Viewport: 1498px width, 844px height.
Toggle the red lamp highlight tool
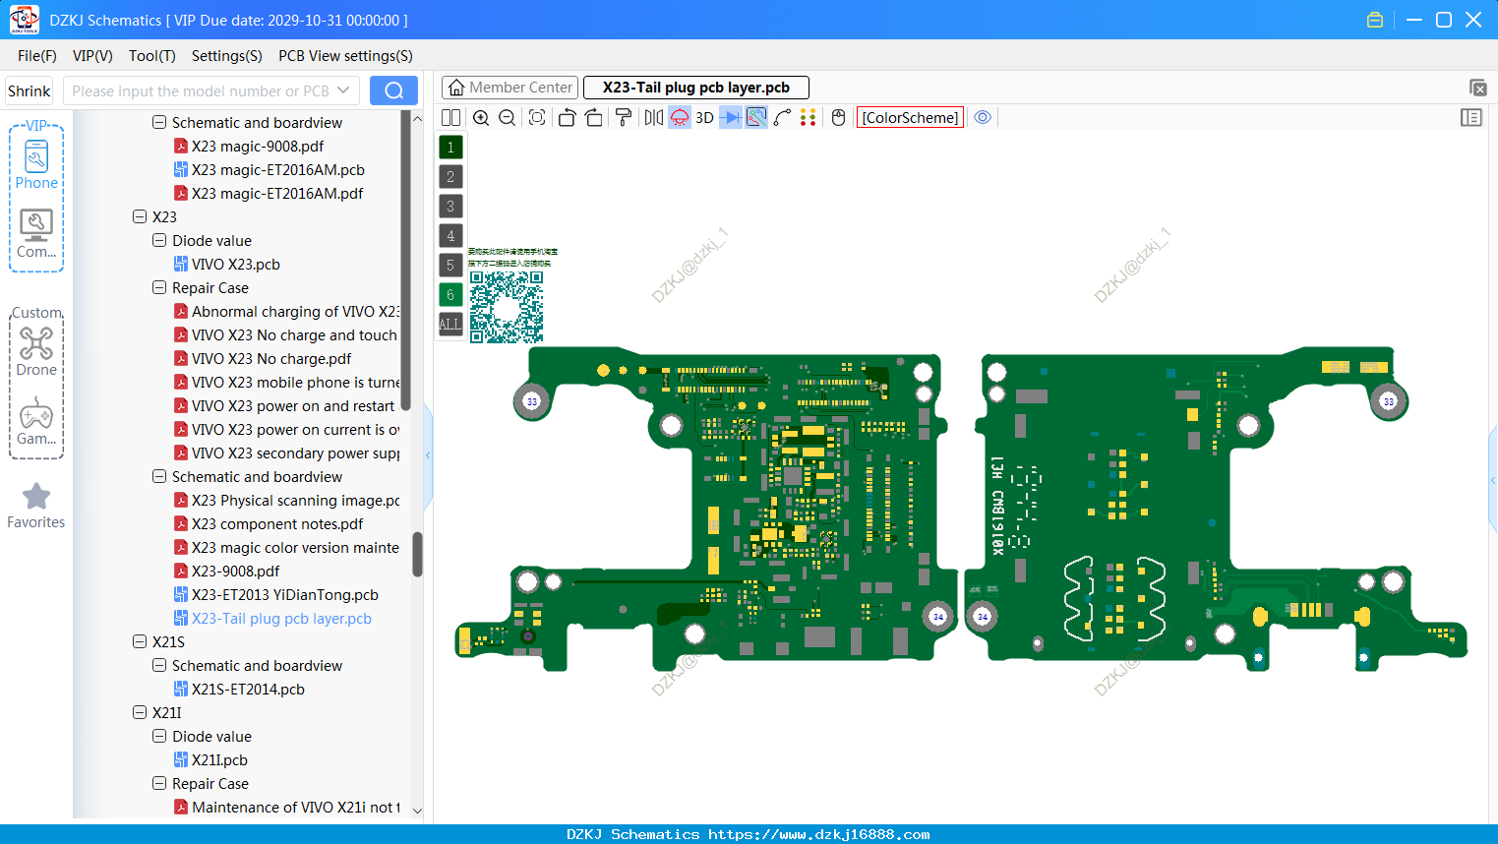coord(680,118)
